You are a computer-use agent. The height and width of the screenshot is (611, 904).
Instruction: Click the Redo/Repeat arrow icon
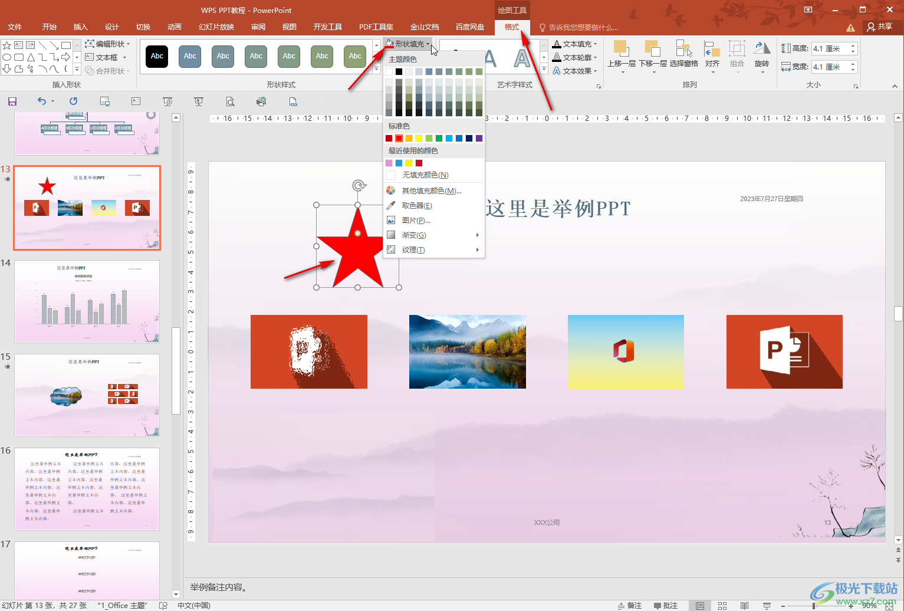point(73,101)
